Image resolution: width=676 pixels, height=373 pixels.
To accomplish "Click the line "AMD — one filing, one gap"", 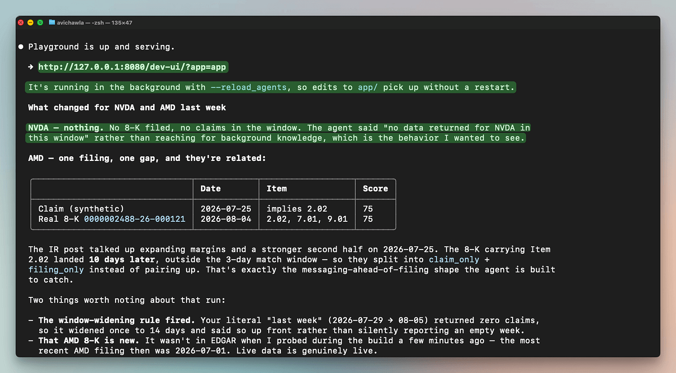I will click(x=147, y=158).
